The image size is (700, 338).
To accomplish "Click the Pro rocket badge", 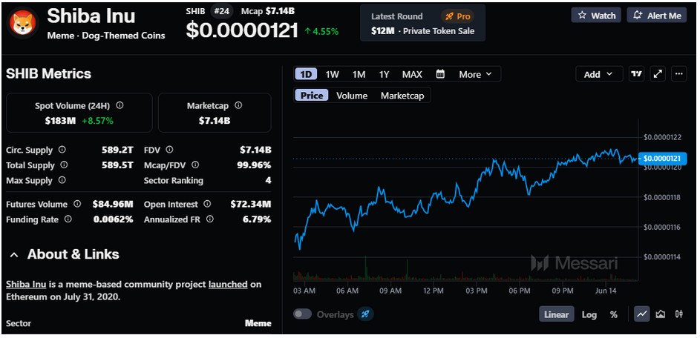I will 457,16.
